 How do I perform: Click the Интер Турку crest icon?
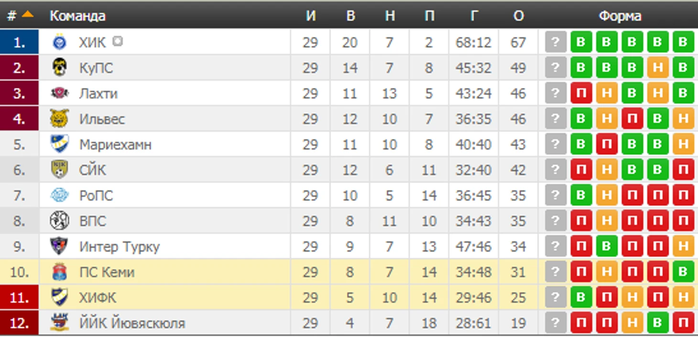[x=59, y=246]
